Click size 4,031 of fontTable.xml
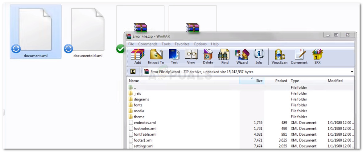The width and height of the screenshot is (363, 152). pos(258,134)
